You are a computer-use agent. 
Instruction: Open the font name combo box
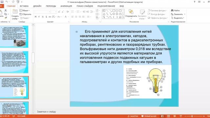point(42,12)
